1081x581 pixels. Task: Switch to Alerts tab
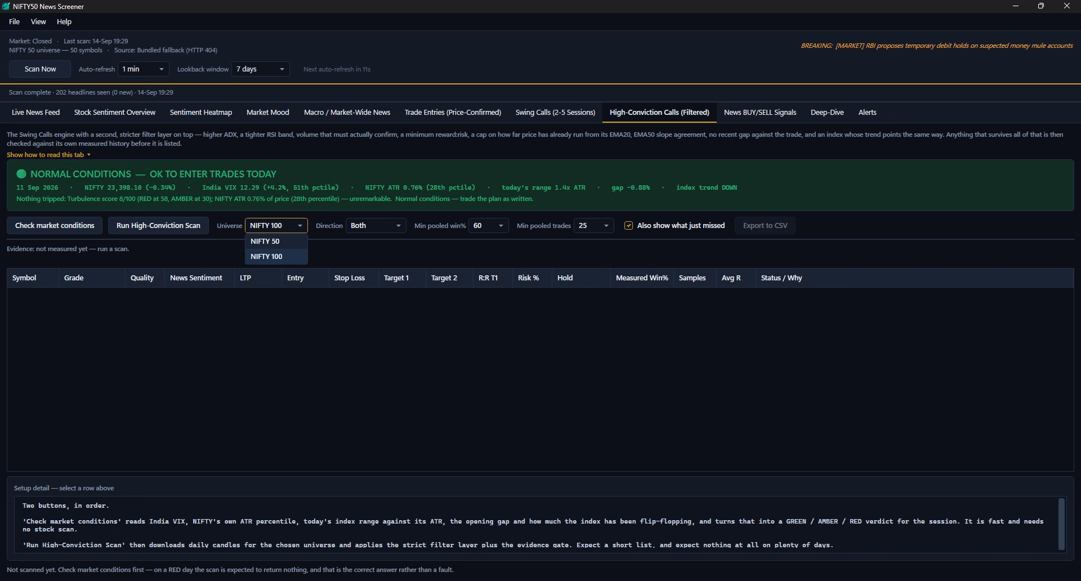coord(867,113)
